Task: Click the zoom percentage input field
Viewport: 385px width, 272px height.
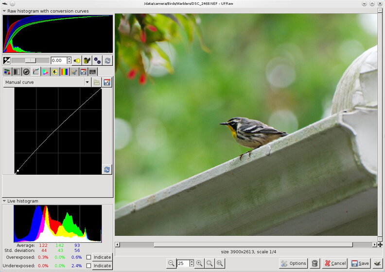Action: pyautogui.click(x=183, y=263)
